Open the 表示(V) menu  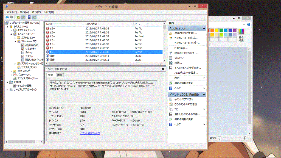pyautogui.click(x=36, y=12)
